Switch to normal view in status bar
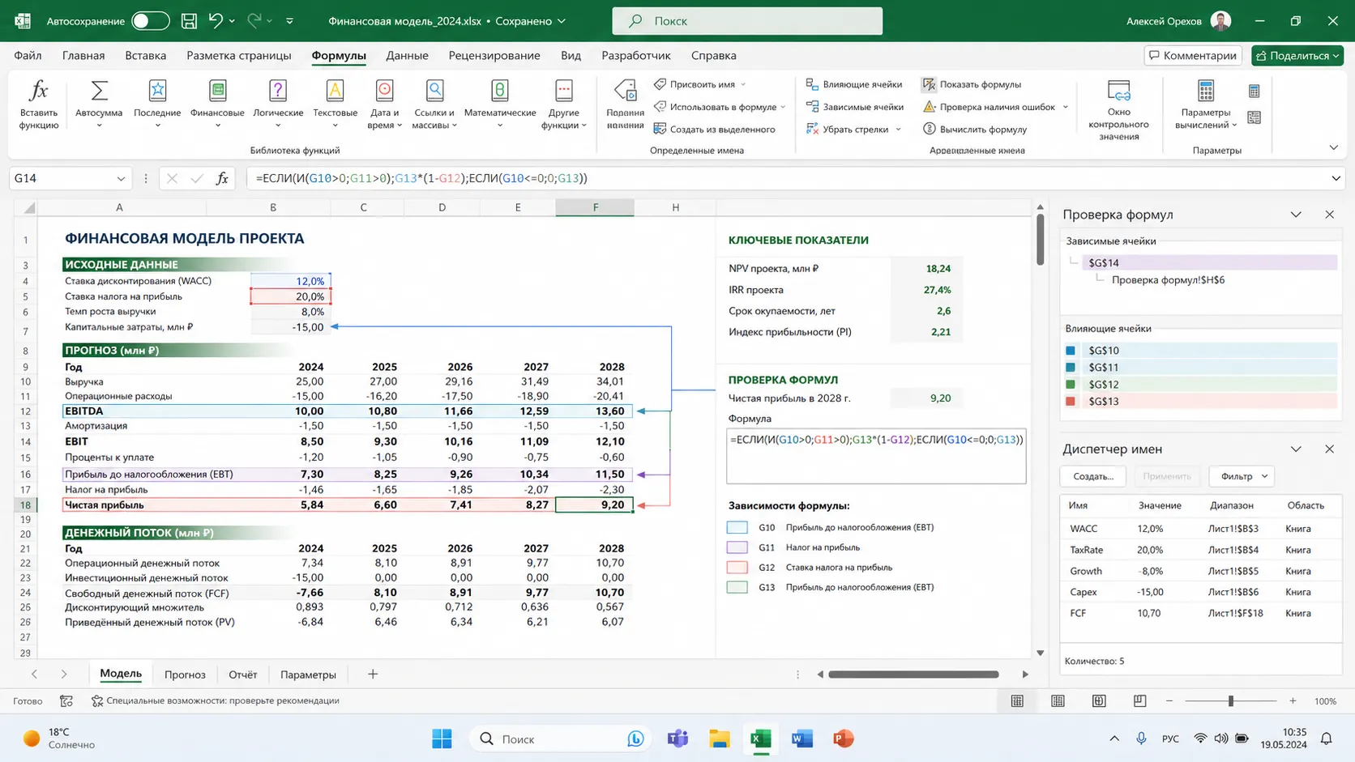The height and width of the screenshot is (762, 1355). point(1017,701)
